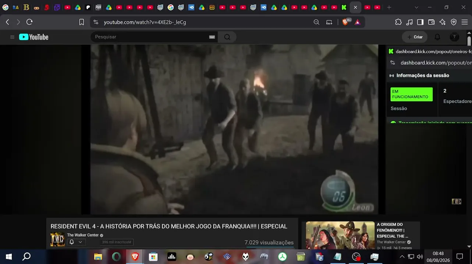Viewport: 472px width, 264px height.
Task: Open Brave Rewards triangle icon
Action: tap(357, 22)
